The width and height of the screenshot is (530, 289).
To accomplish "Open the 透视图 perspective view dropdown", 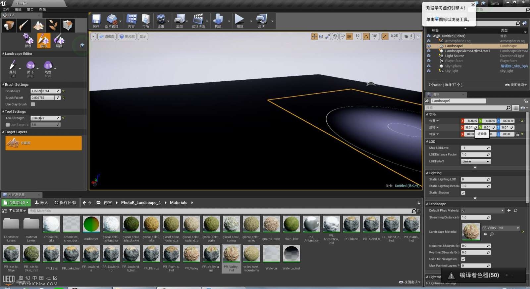I will coord(107,36).
